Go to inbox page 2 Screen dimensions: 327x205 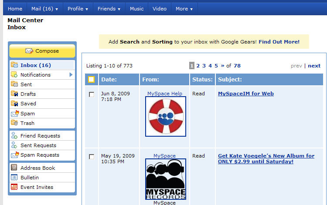coord(198,66)
